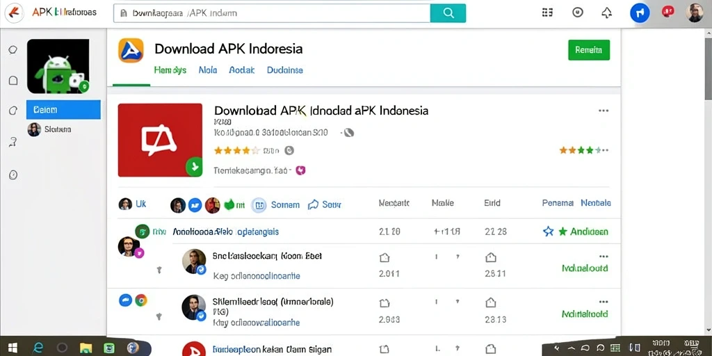Click the Cortana circle on taskbar
This screenshot has width=712, height=356.
click(x=62, y=348)
